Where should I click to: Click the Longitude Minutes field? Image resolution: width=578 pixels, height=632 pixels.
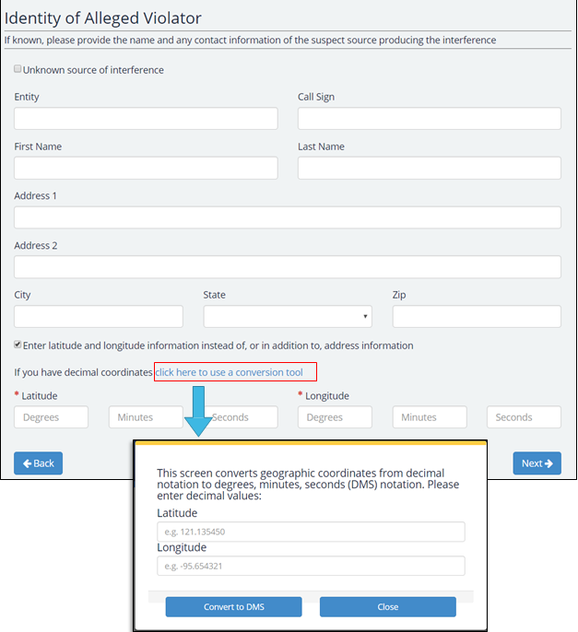[429, 417]
